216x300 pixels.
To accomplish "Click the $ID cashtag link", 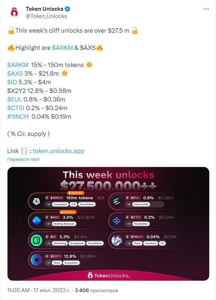I will pyautogui.click(x=12, y=82).
